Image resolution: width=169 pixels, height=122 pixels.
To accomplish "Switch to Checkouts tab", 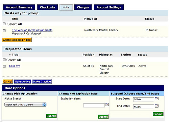I will coord(47,7).
